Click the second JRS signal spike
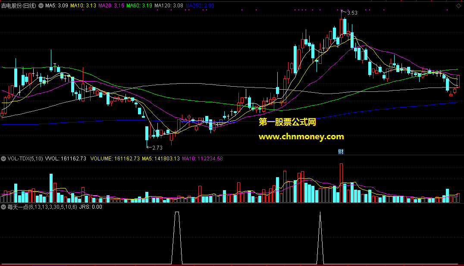464x266 pixels. pyautogui.click(x=320, y=238)
